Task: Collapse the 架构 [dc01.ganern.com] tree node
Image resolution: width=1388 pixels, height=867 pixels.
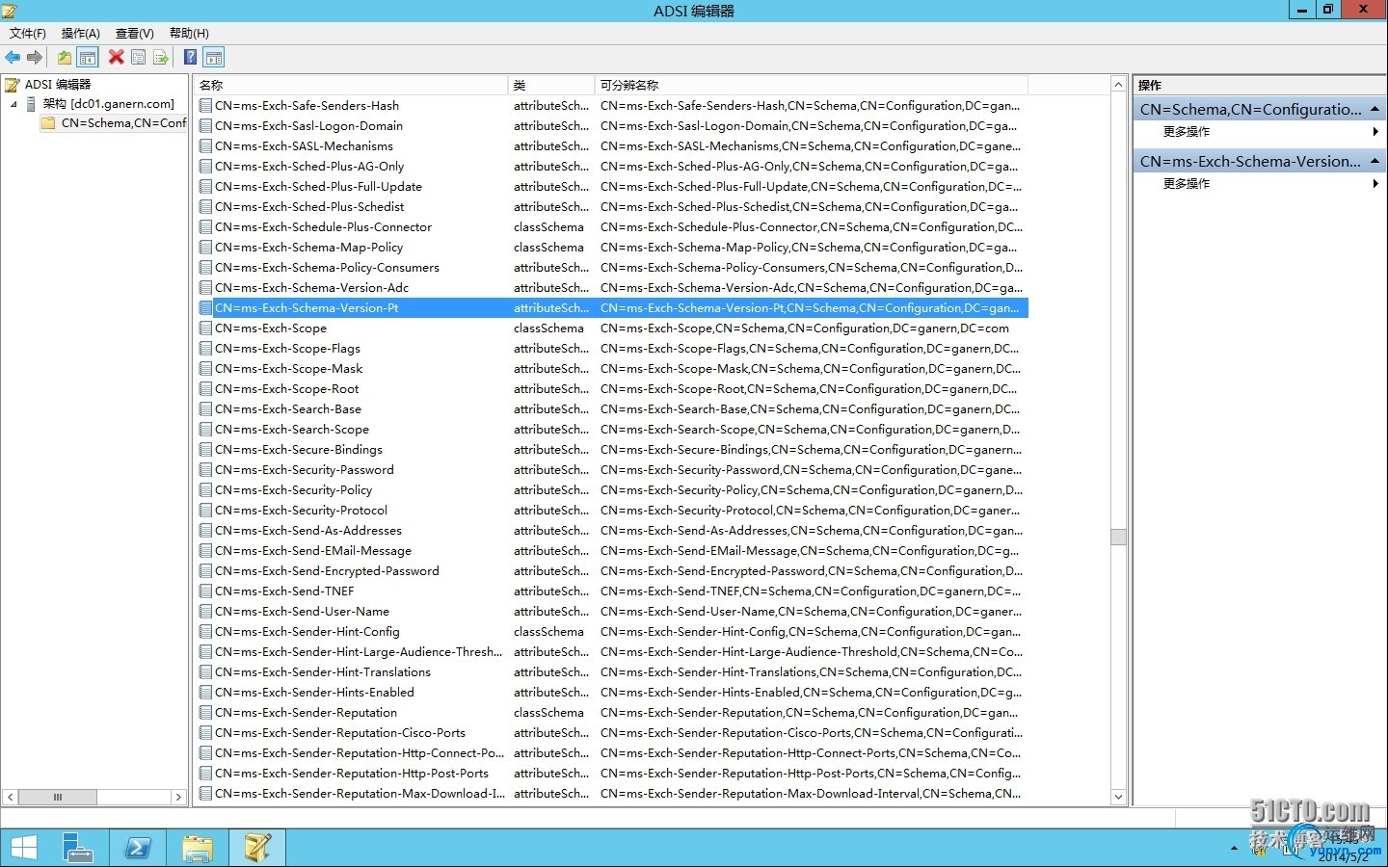Action: point(13,104)
